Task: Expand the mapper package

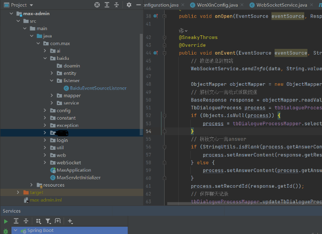Action: coord(52,95)
